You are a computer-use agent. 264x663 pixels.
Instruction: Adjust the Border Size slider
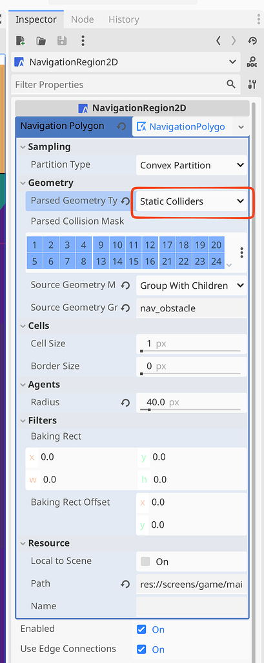190,374
